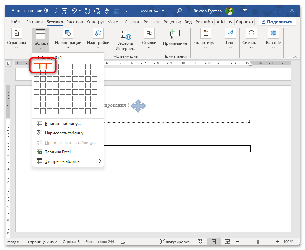
Task: Open the Колонтитулы header footer group
Action: point(205,40)
